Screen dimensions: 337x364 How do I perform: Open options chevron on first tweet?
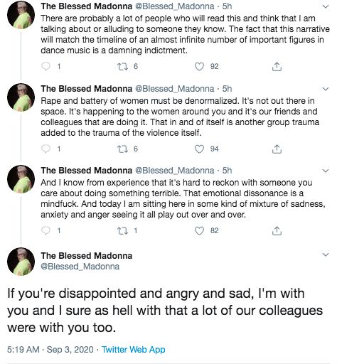coord(326,6)
